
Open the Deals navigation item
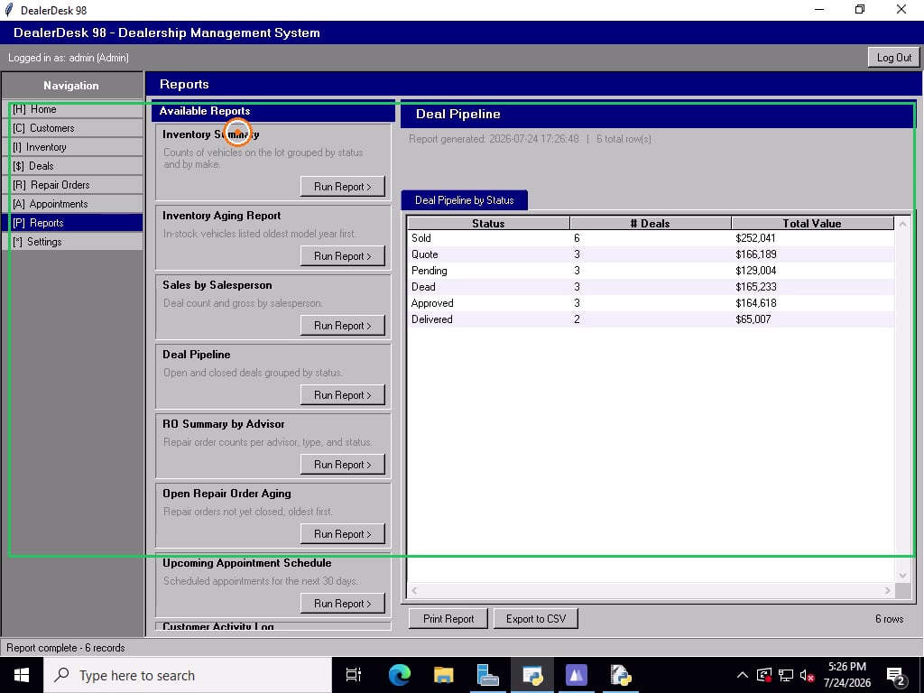pos(72,166)
